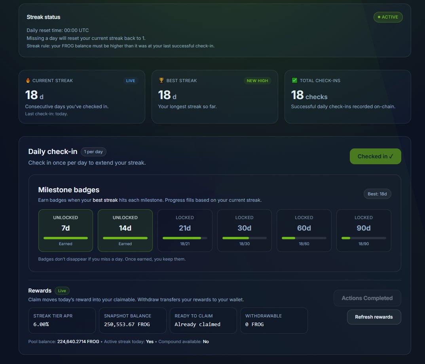Click the 18/90 progress bar
Screen dimensions: 425x364
point(364,238)
